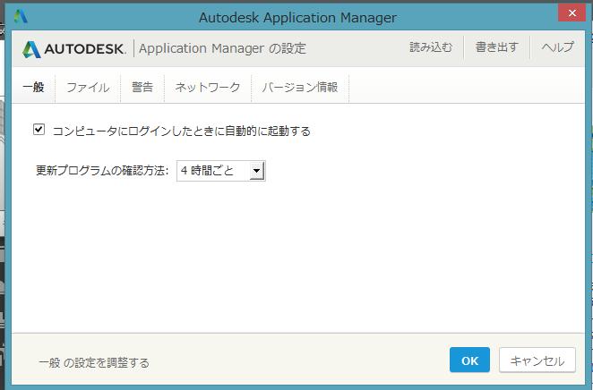
Task: Click the Autodesk Application Manager title text
Action: pyautogui.click(x=297, y=17)
